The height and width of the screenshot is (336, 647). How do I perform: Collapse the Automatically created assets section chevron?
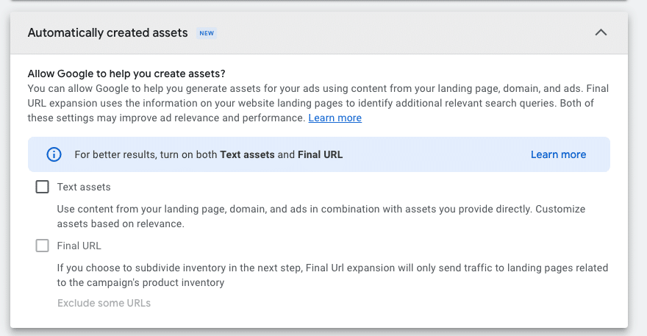click(x=601, y=32)
